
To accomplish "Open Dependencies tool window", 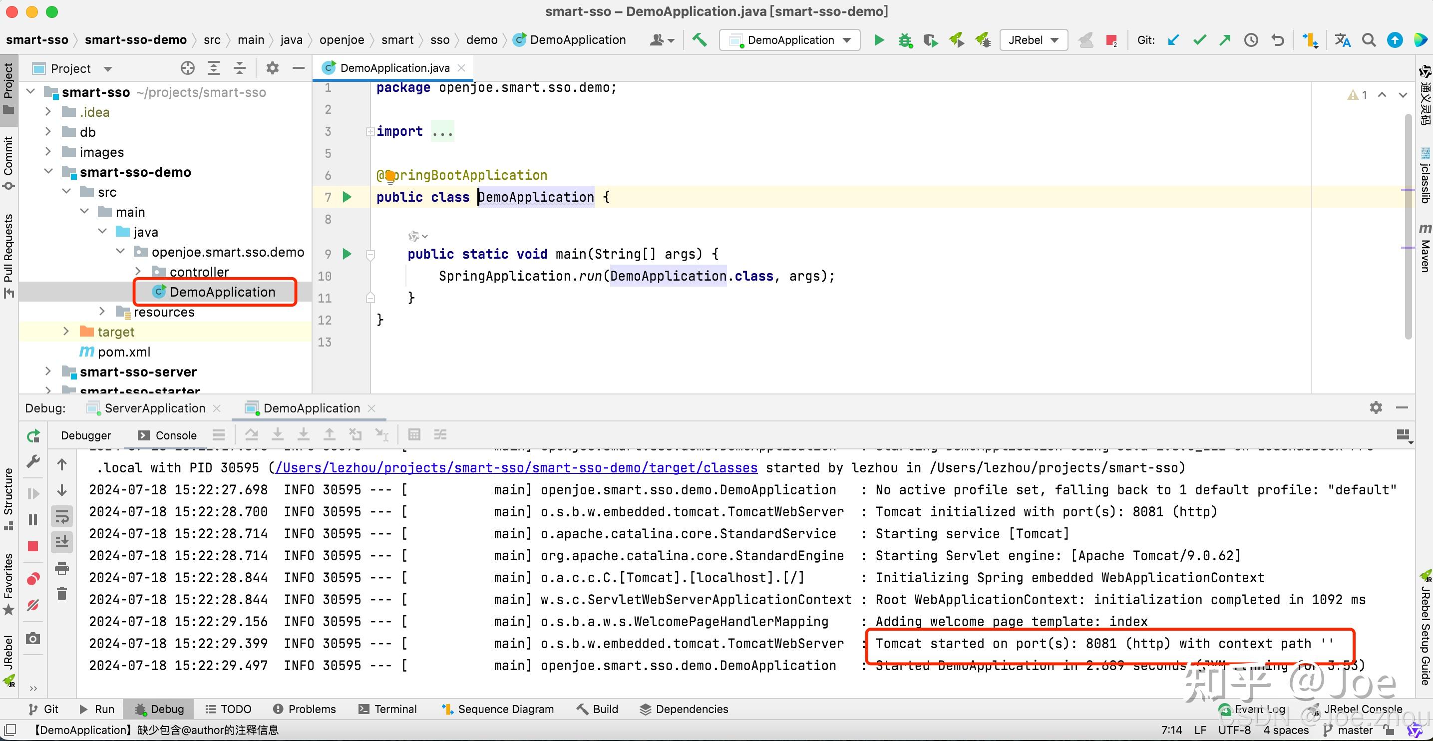I will [x=684, y=709].
